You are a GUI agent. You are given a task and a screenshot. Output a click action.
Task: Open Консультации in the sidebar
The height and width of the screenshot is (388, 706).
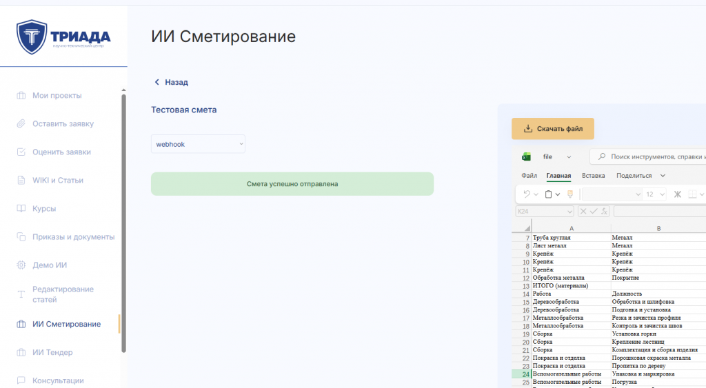pyautogui.click(x=58, y=381)
